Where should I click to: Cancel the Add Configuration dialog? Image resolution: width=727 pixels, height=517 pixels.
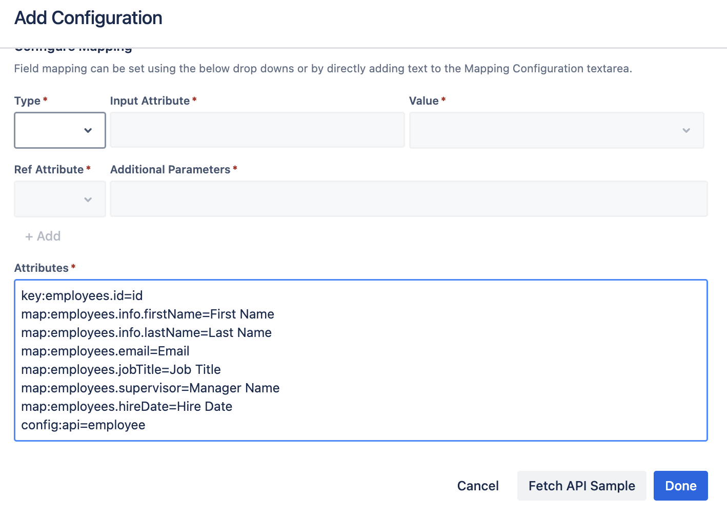coord(478,486)
